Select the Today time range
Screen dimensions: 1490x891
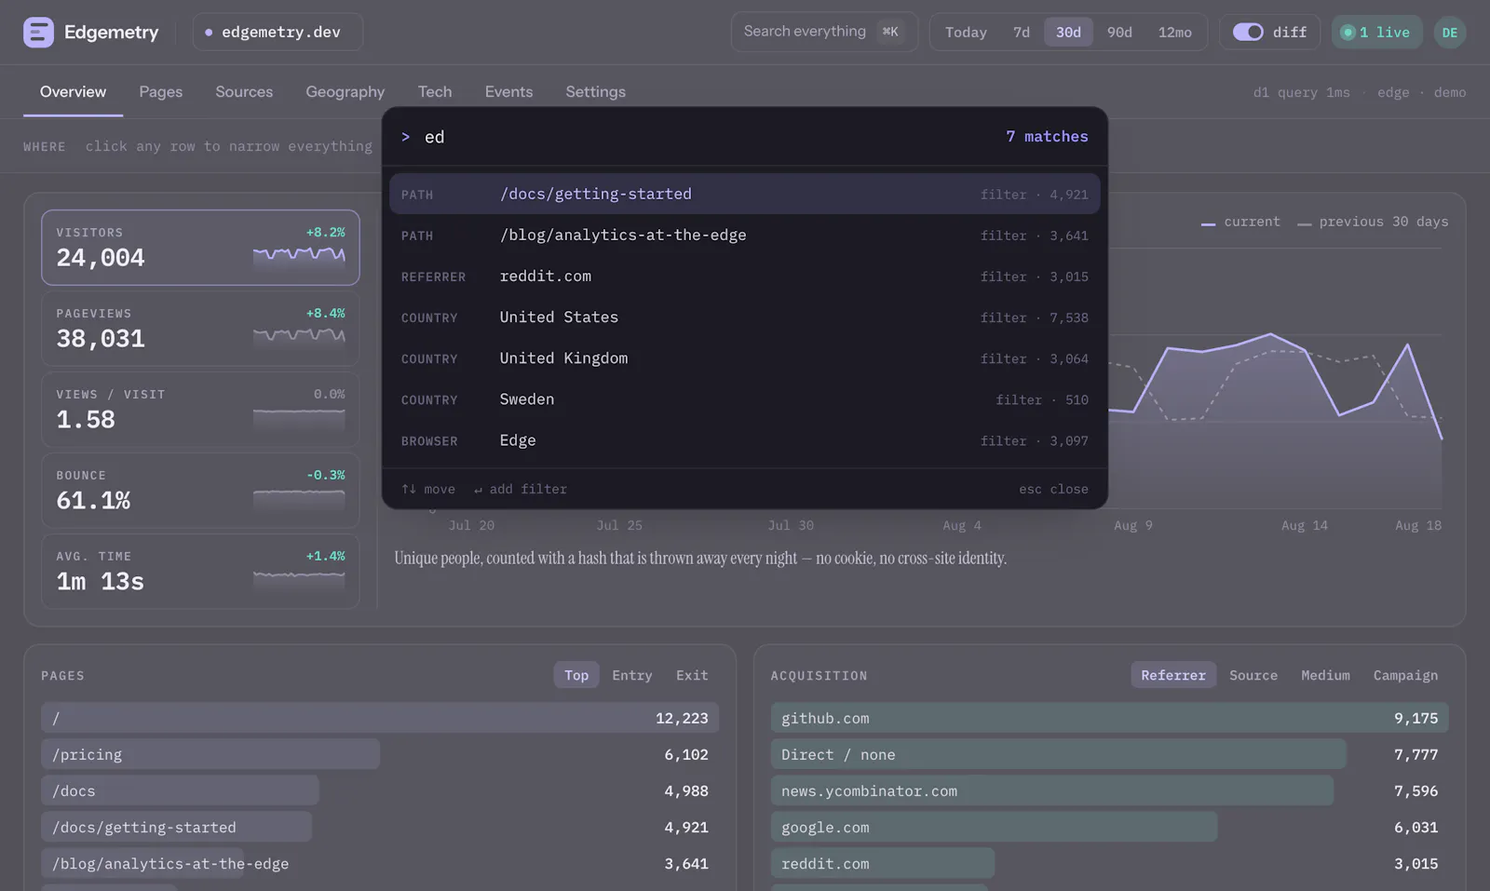point(966,33)
